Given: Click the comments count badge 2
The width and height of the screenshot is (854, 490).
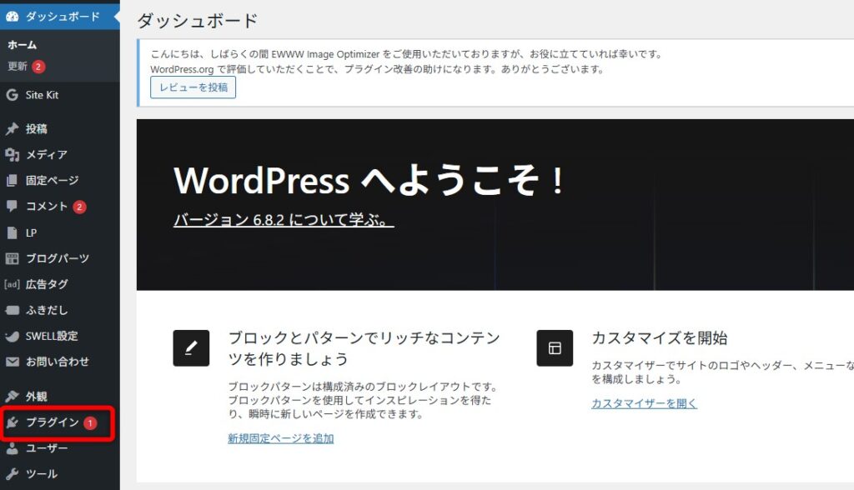Looking at the screenshot, I should coord(79,207).
